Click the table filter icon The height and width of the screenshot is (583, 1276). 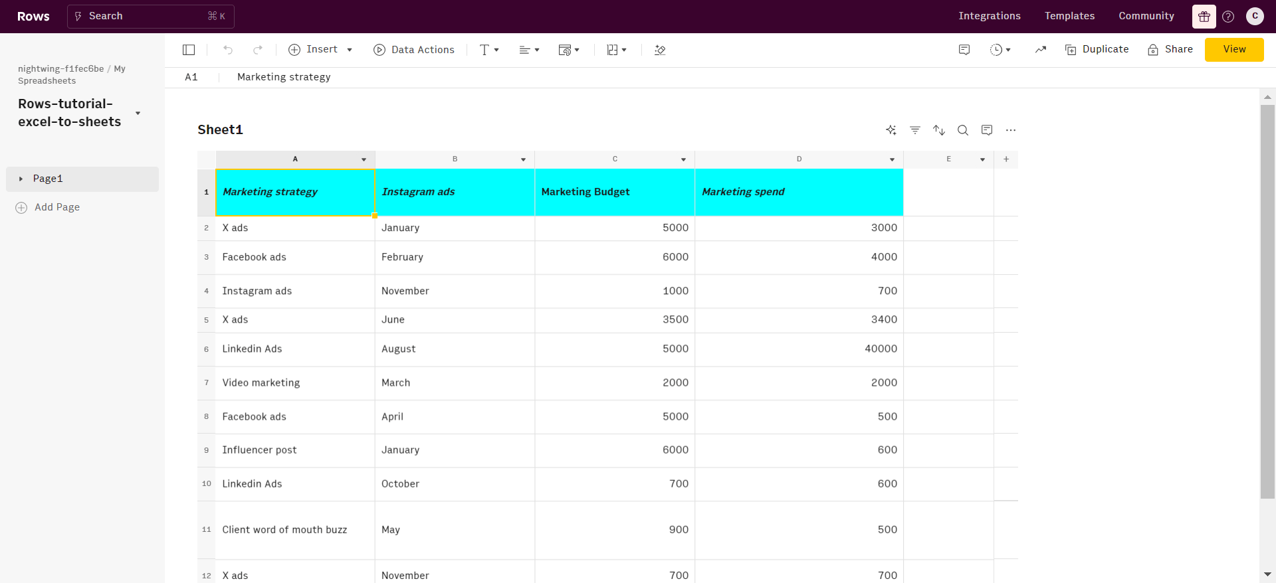[915, 130]
